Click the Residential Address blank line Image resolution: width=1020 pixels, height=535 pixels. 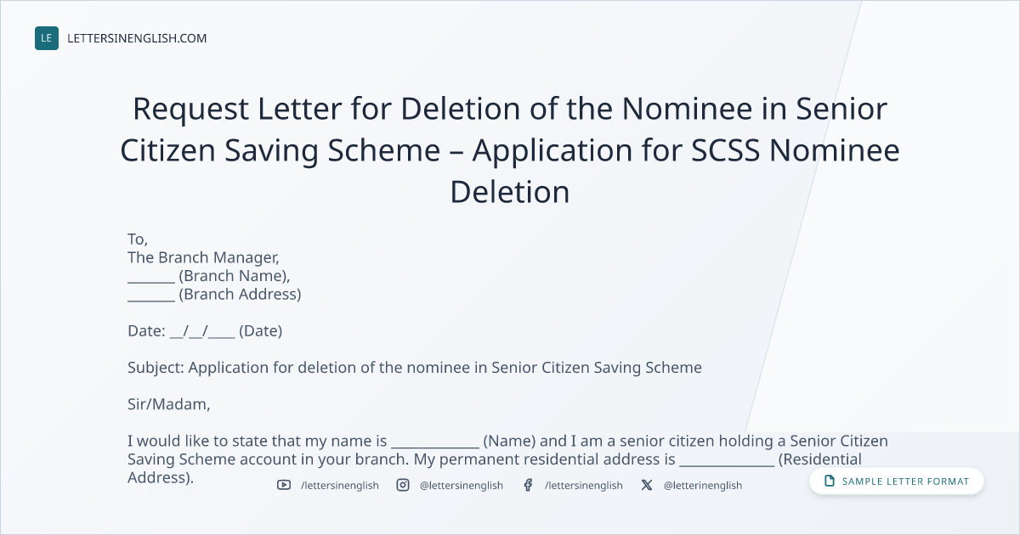click(x=727, y=460)
